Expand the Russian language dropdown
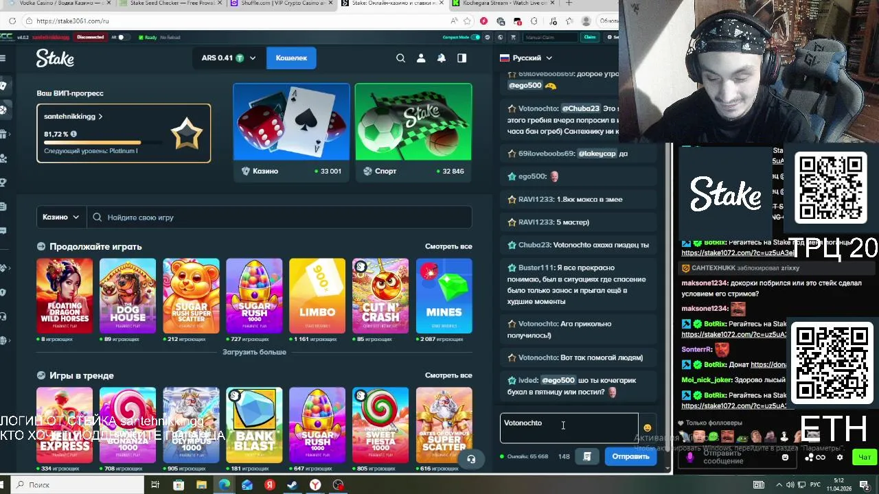 coord(526,58)
